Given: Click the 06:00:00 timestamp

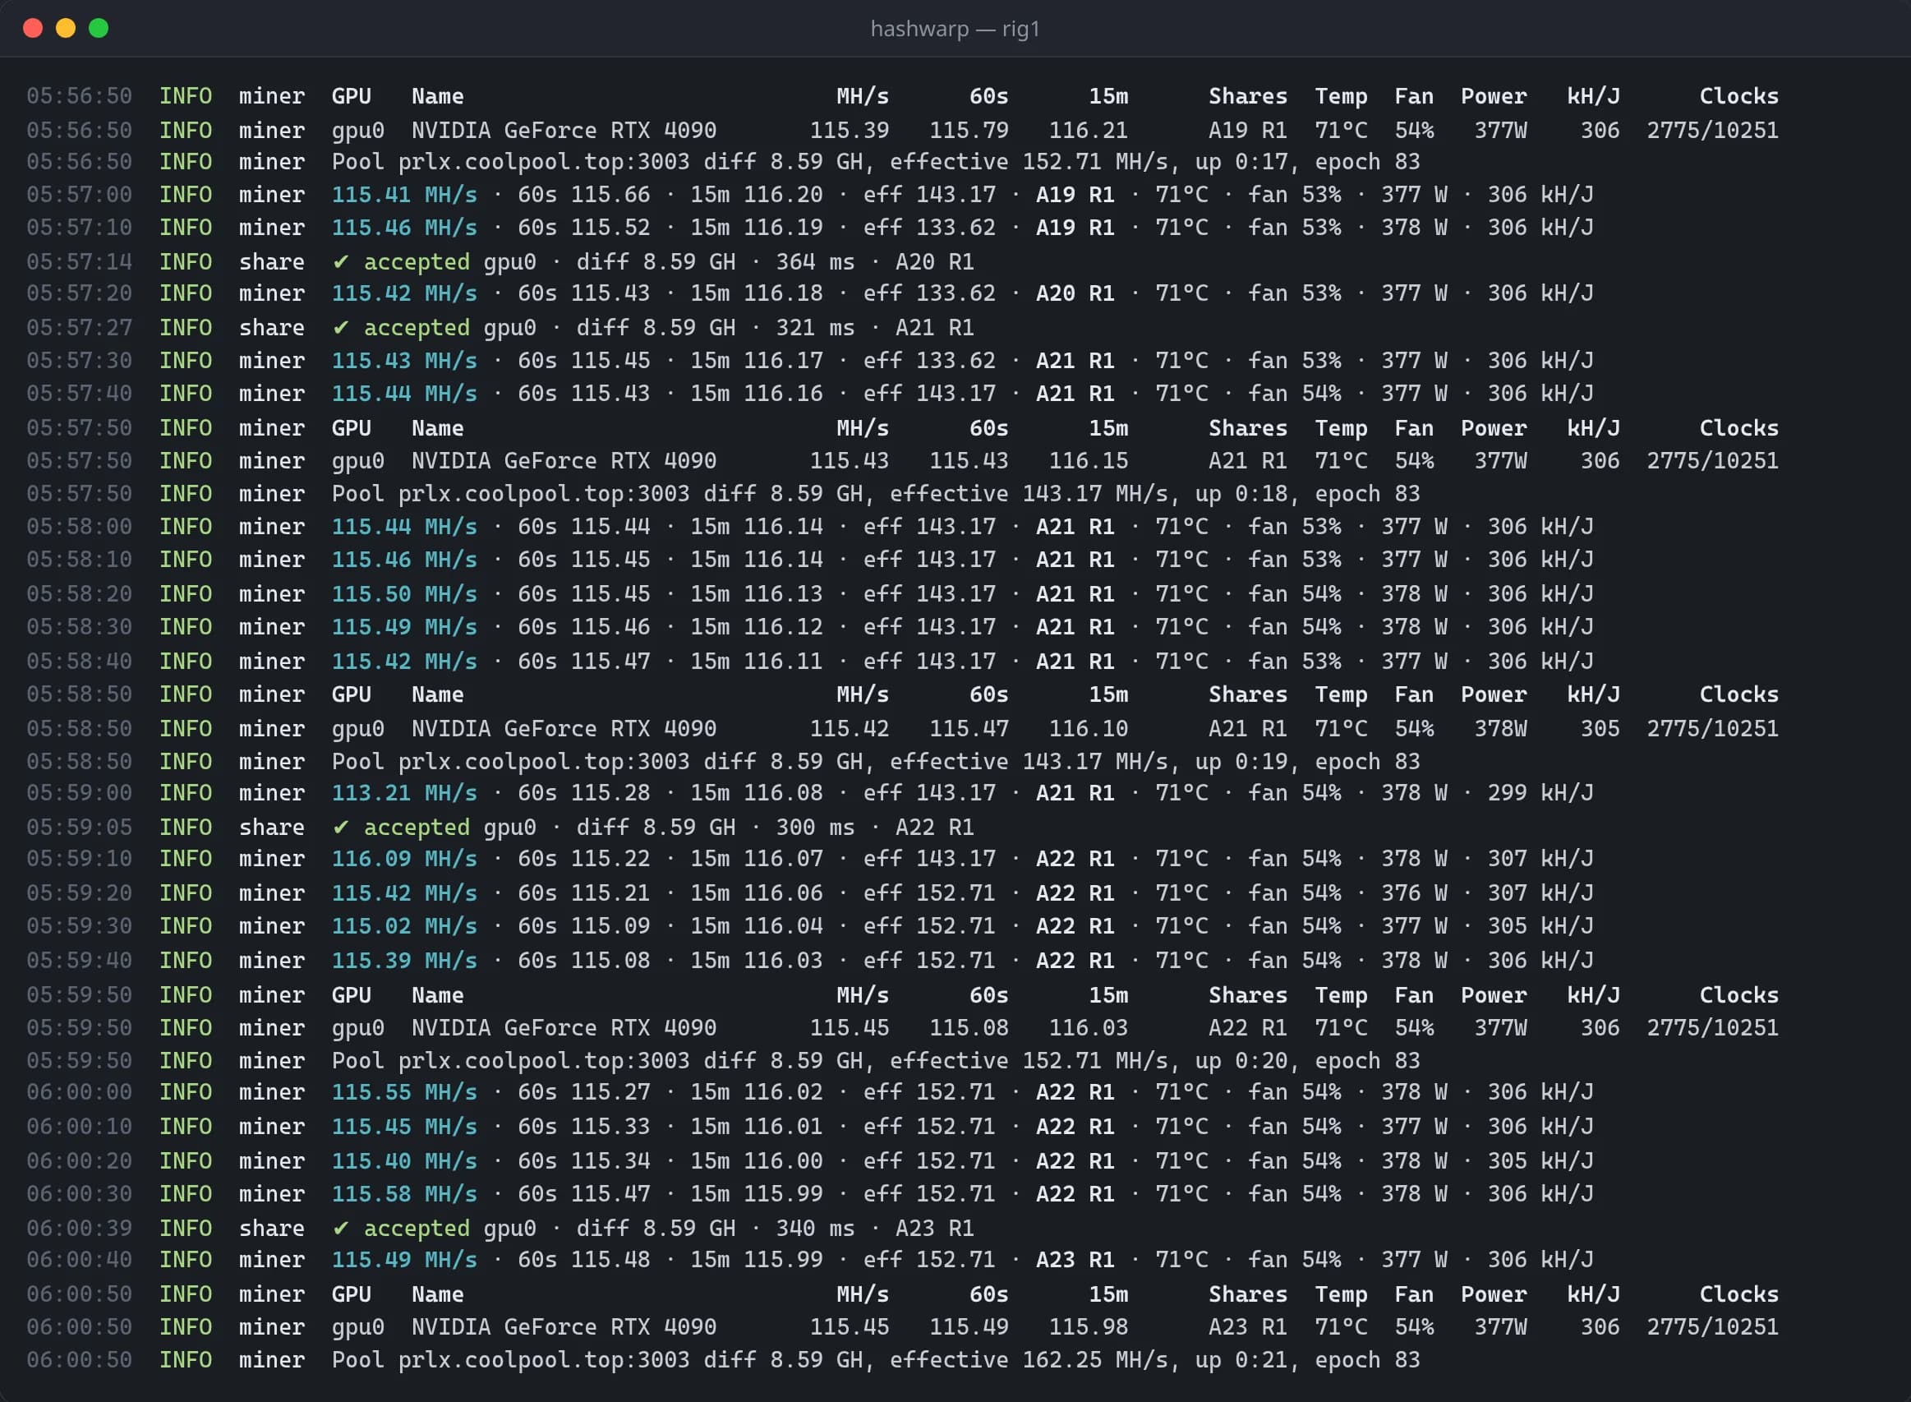Looking at the screenshot, I should tap(79, 1091).
